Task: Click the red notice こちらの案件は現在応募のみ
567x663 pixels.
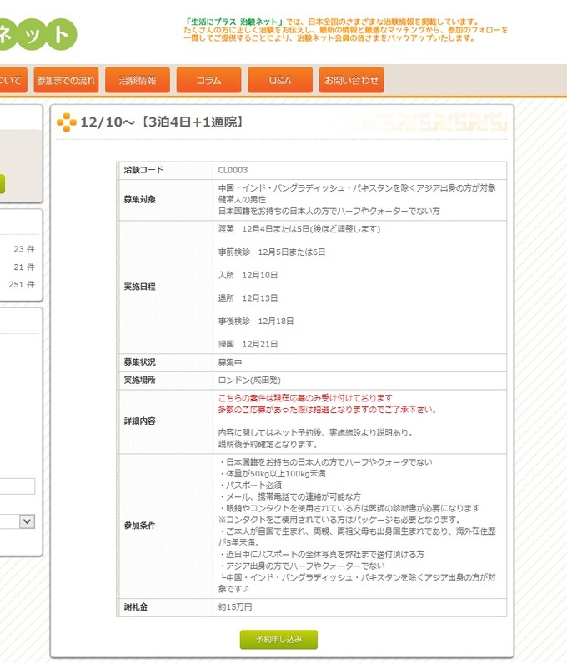Action: pyautogui.click(x=305, y=398)
